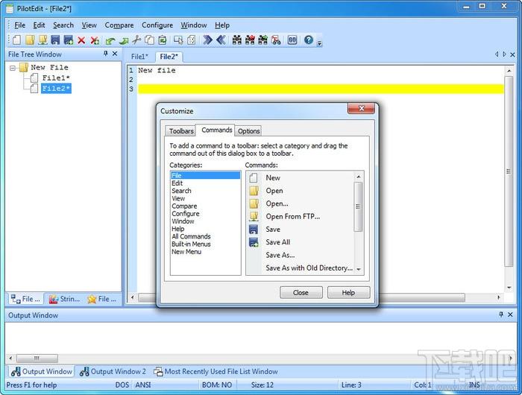Select the Open From FTP... command
522x395 pixels.
300,217
